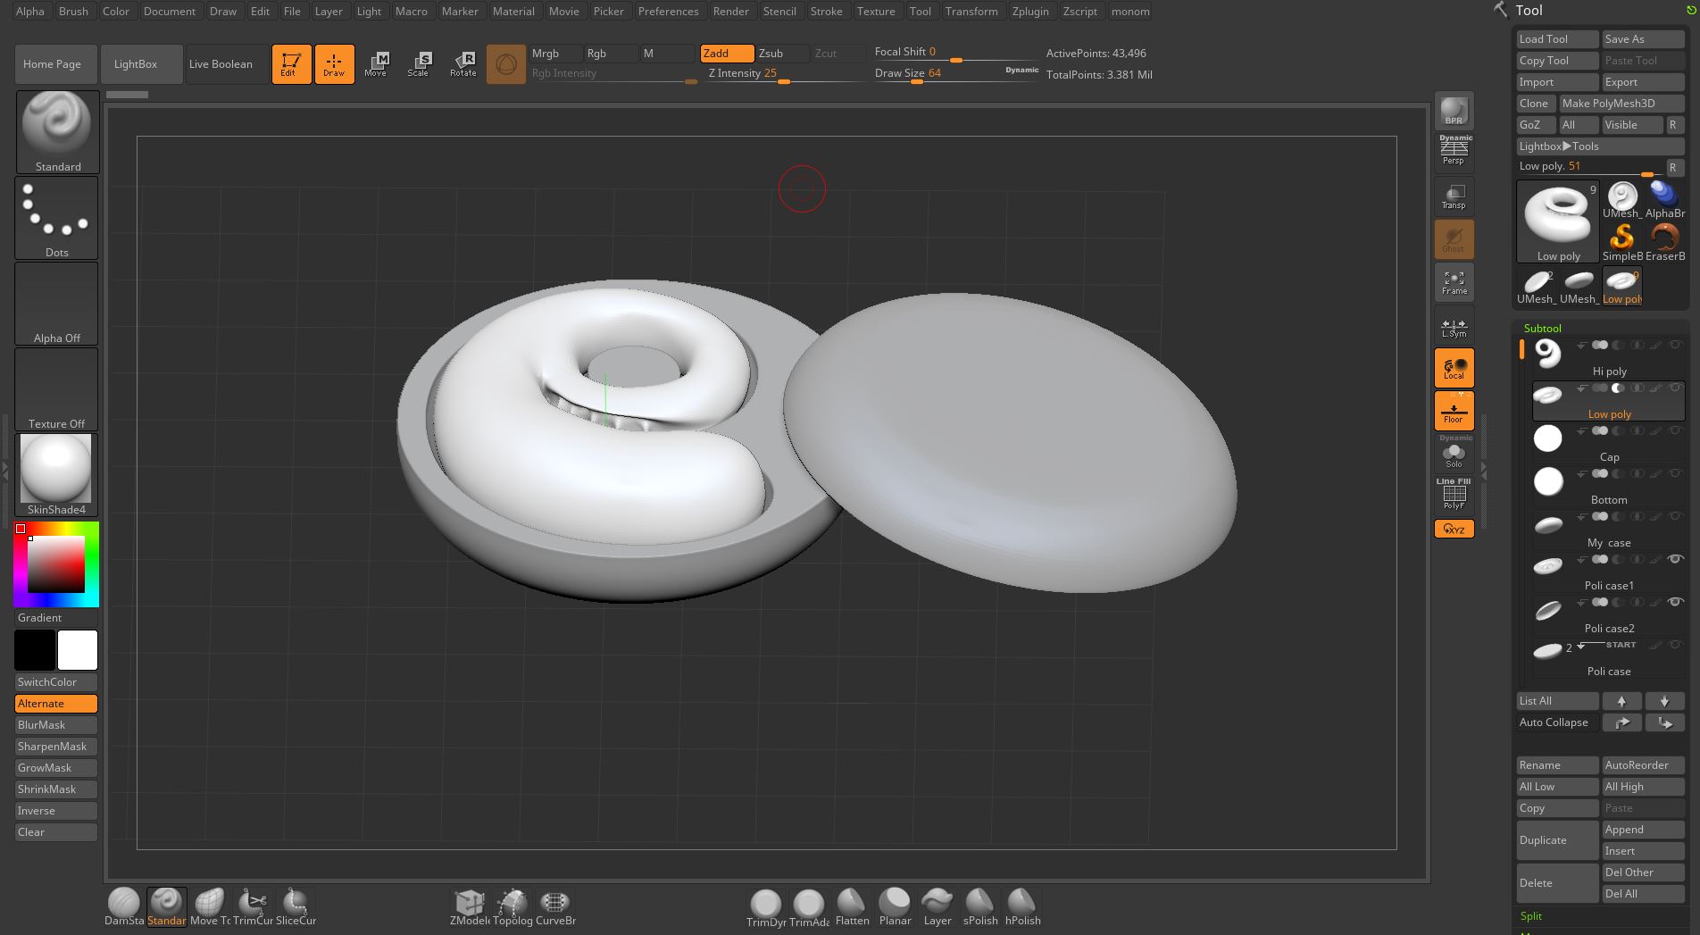The width and height of the screenshot is (1700, 935).
Task: Click the BPR render icon
Action: click(x=1454, y=111)
